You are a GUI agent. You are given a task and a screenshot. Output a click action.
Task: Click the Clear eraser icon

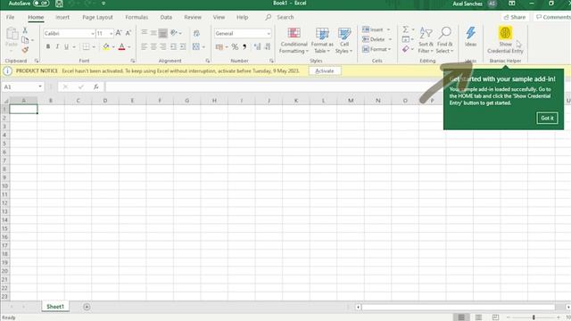coord(406,49)
